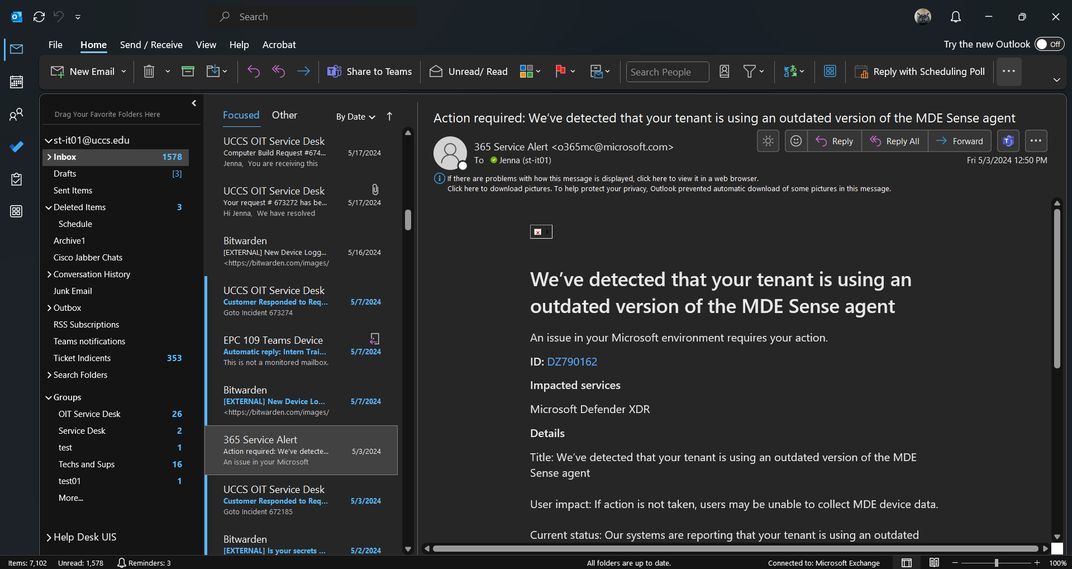Select the Inbox folder

116,157
